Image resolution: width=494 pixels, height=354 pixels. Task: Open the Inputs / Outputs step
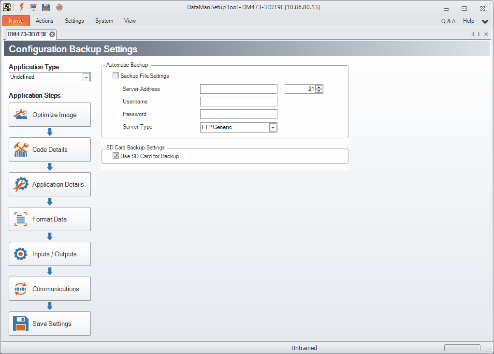point(50,254)
